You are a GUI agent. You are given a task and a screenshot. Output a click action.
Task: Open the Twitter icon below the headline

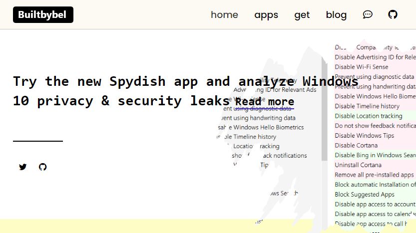[x=23, y=167]
